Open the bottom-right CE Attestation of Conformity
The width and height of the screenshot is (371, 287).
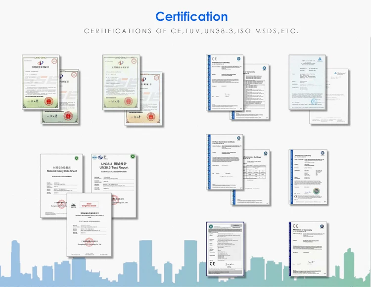click(308, 249)
